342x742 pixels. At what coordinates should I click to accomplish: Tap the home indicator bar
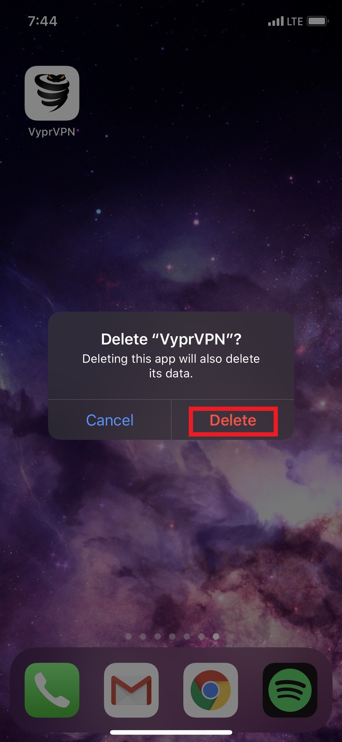171,732
